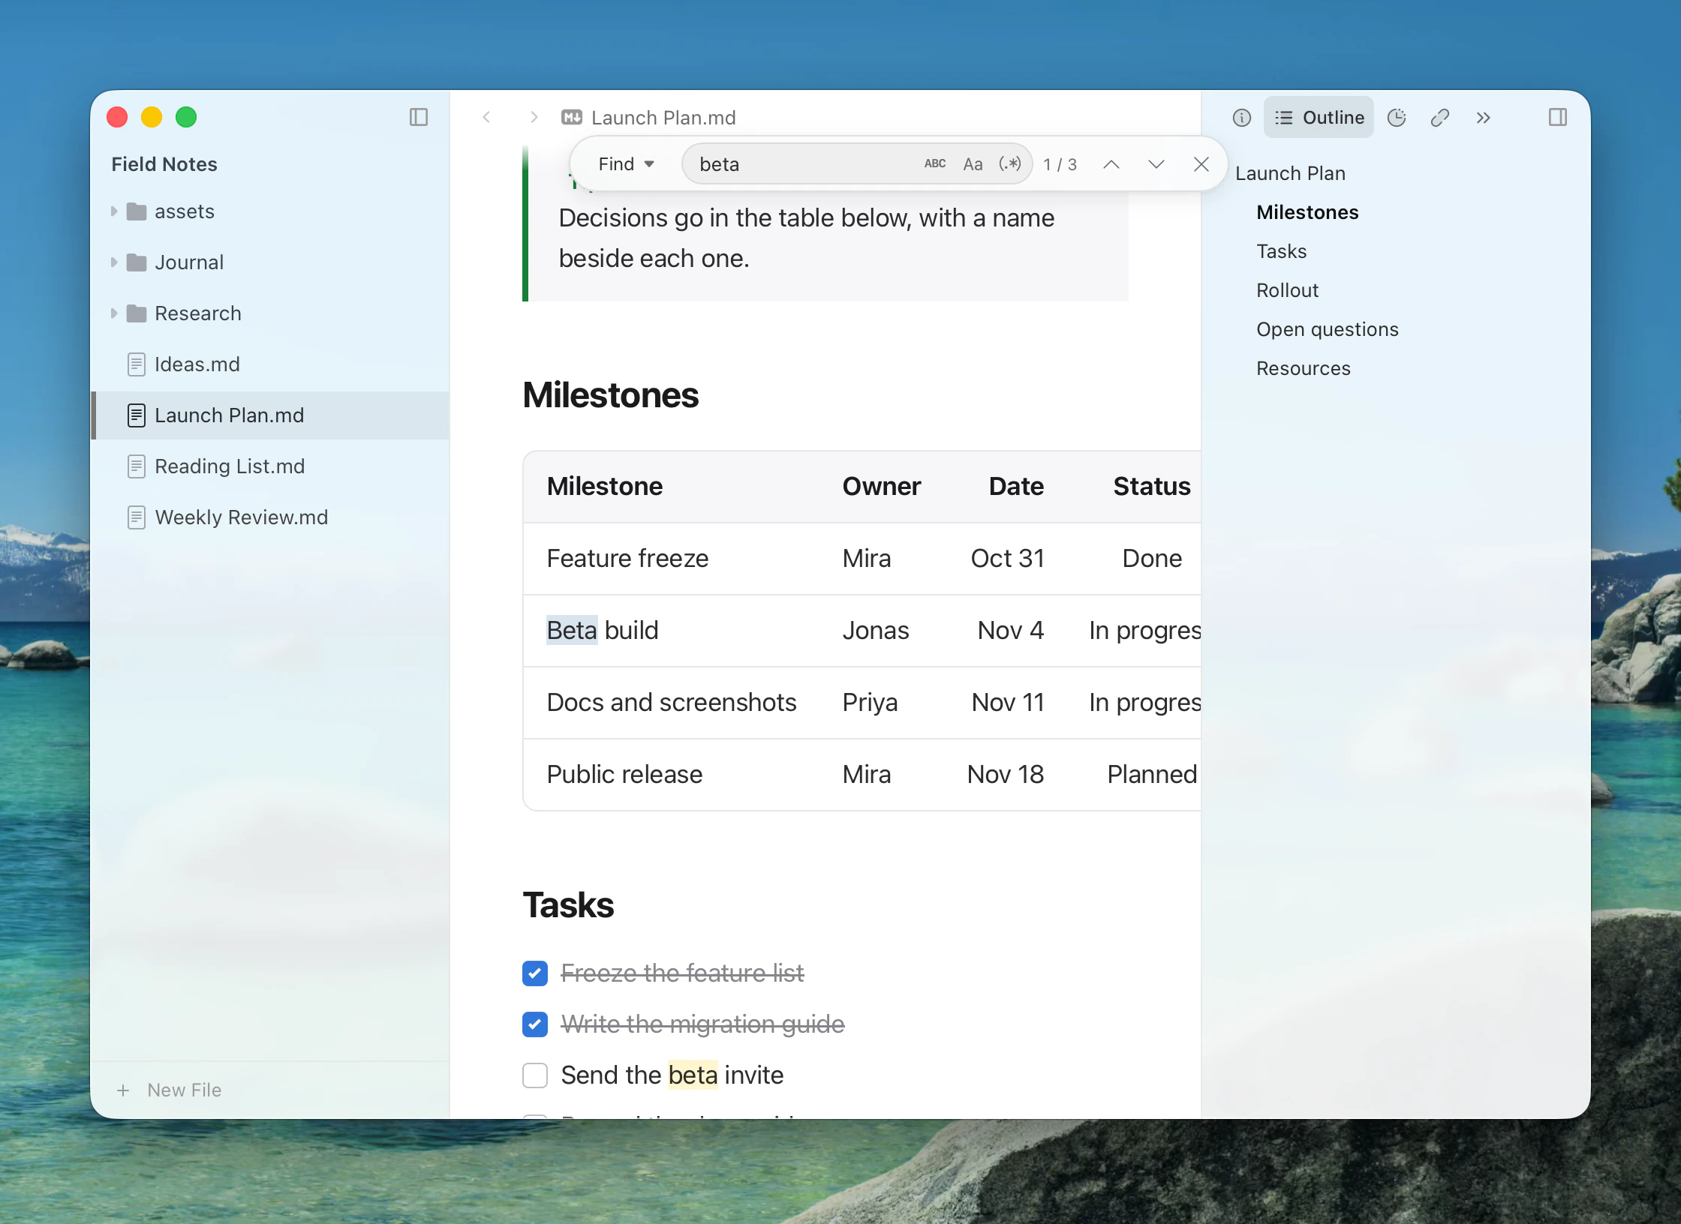Jump to previous search match

point(1111,164)
